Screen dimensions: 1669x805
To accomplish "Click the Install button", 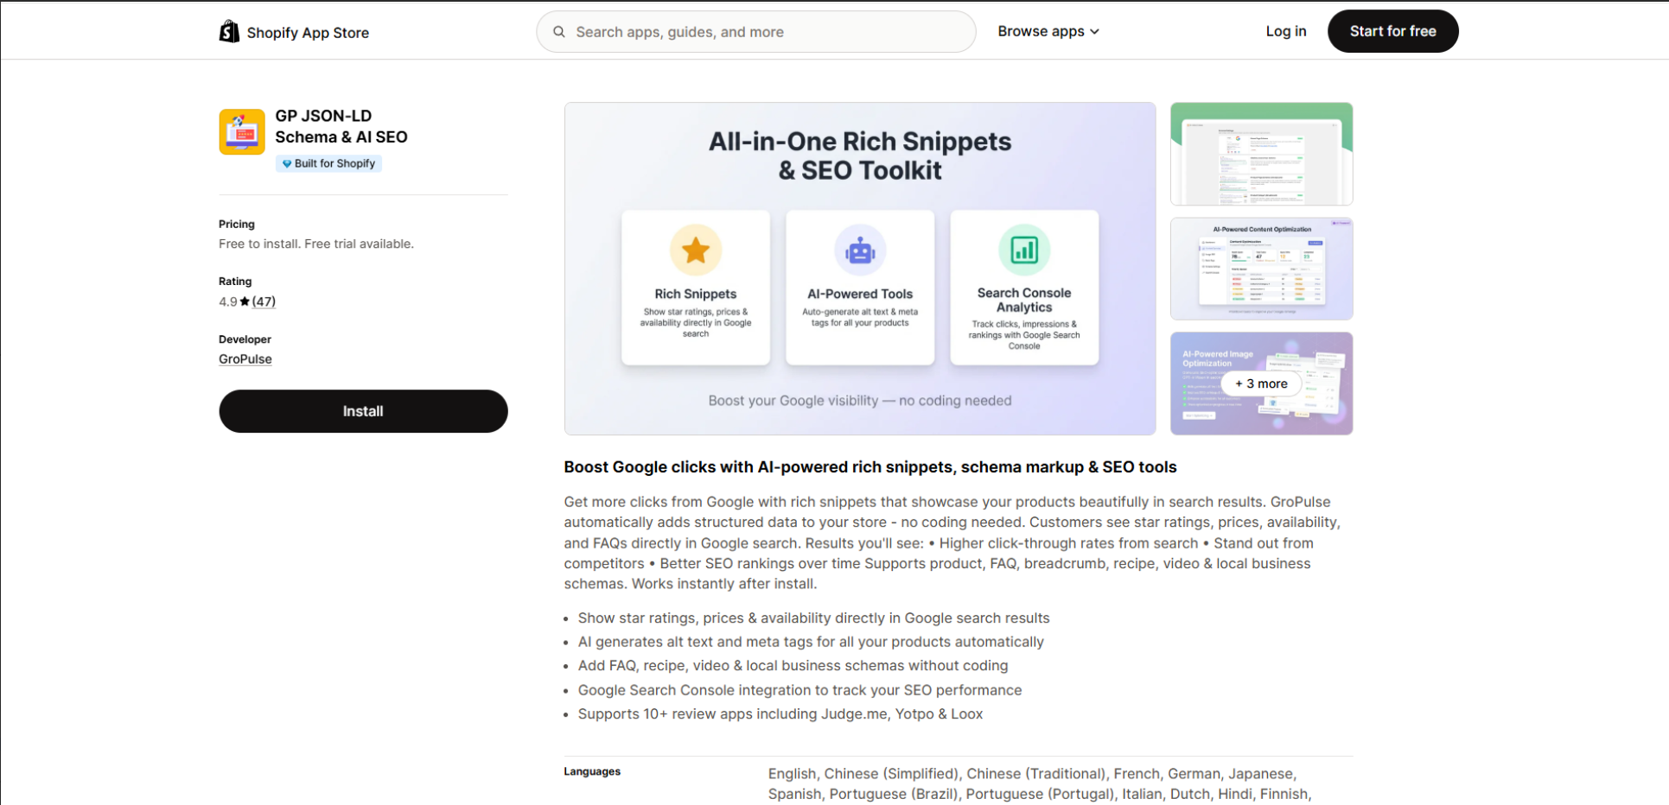I will tap(363, 411).
